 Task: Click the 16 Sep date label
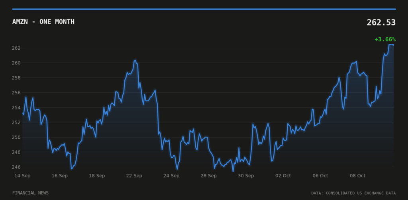click(x=60, y=176)
